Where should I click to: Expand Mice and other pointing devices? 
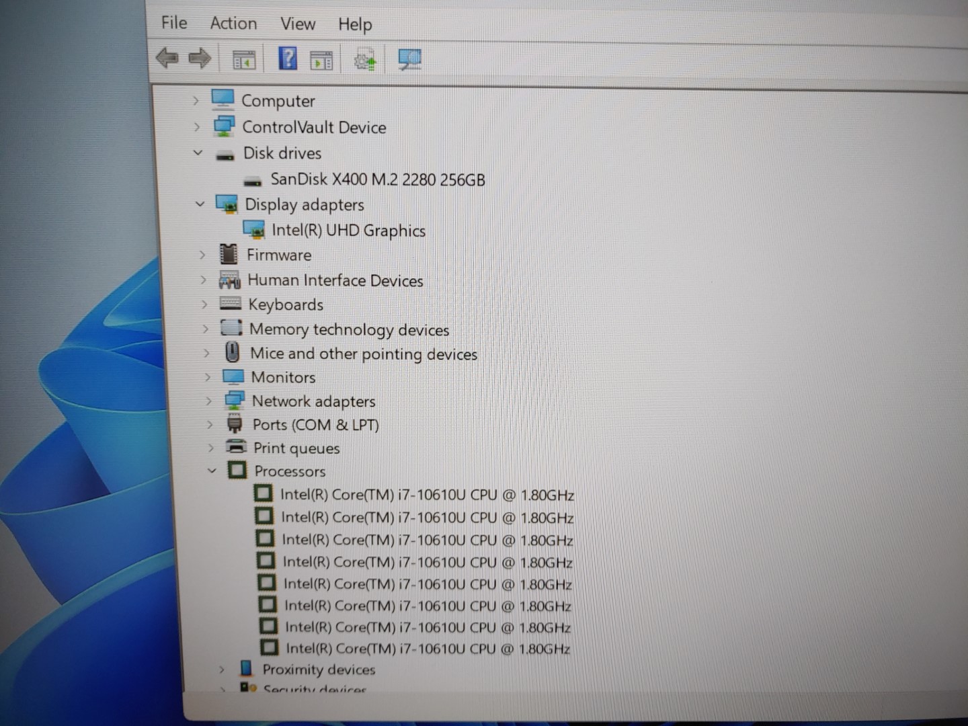(x=207, y=353)
